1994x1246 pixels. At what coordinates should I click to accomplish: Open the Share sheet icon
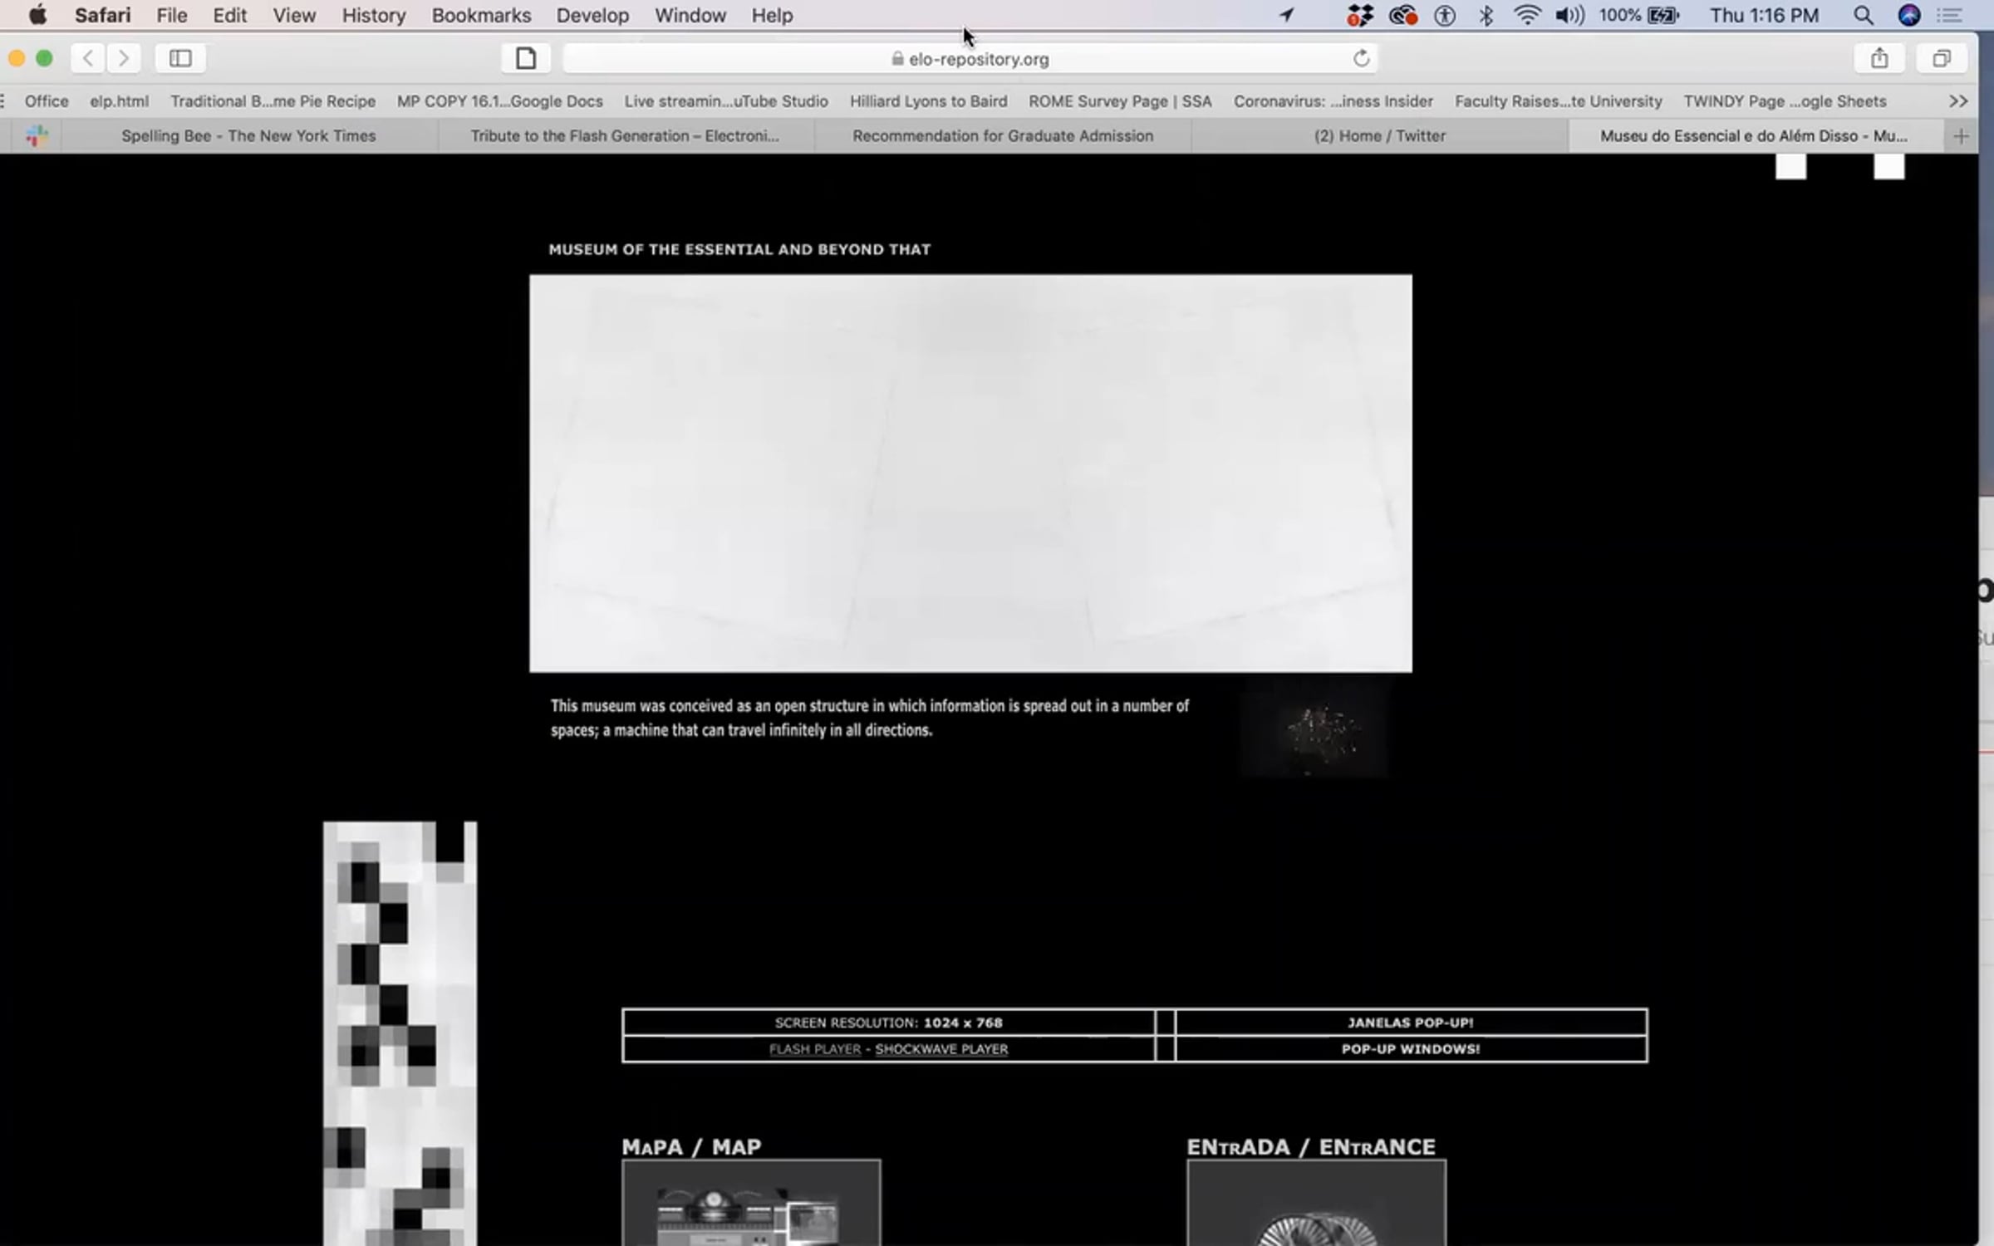(1879, 58)
